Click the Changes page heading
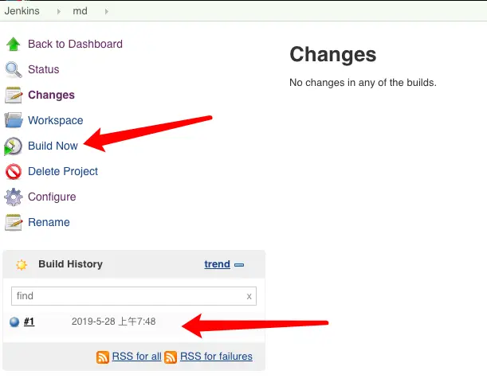This screenshot has width=487, height=390. point(333,55)
